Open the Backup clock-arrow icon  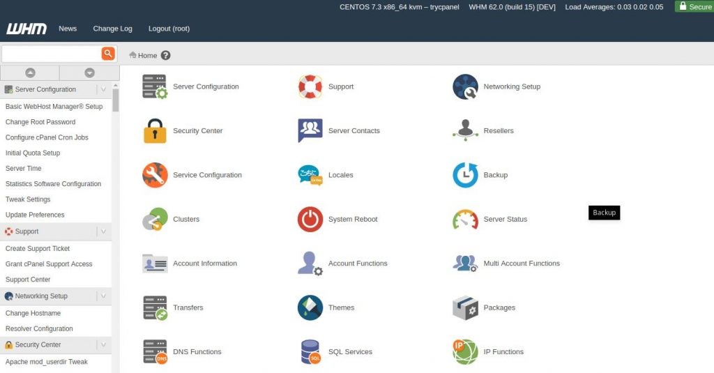tap(465, 175)
